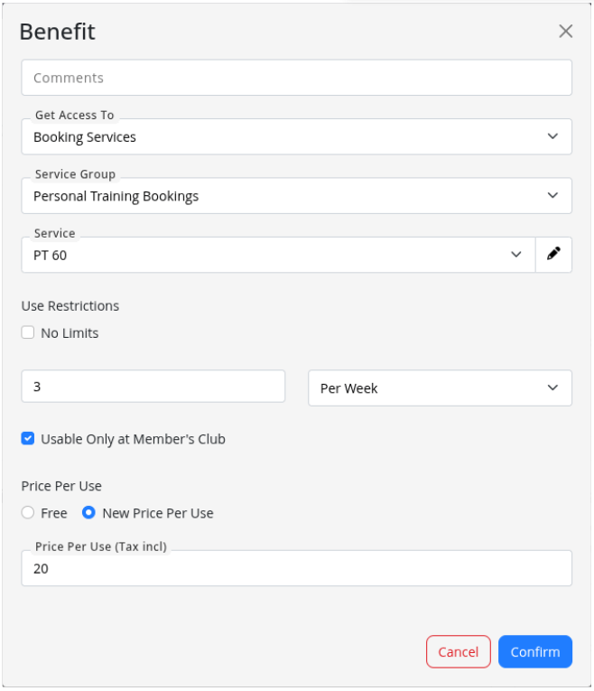Select the Free price radio button
Viewport: 594px width, 691px height.
tap(28, 513)
